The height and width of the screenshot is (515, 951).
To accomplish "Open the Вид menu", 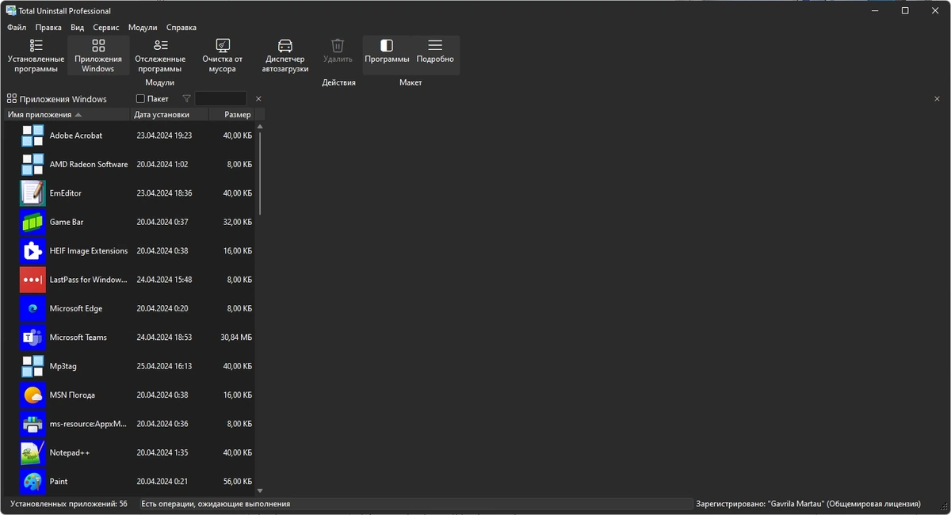I will [77, 27].
